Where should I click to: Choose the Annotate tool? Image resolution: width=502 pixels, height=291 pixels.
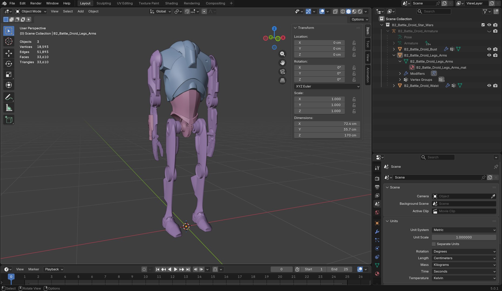tap(9, 97)
